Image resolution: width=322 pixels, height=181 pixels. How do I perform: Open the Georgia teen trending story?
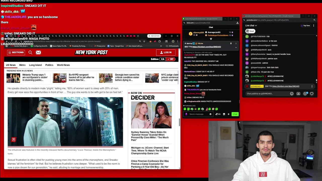[x=127, y=77]
